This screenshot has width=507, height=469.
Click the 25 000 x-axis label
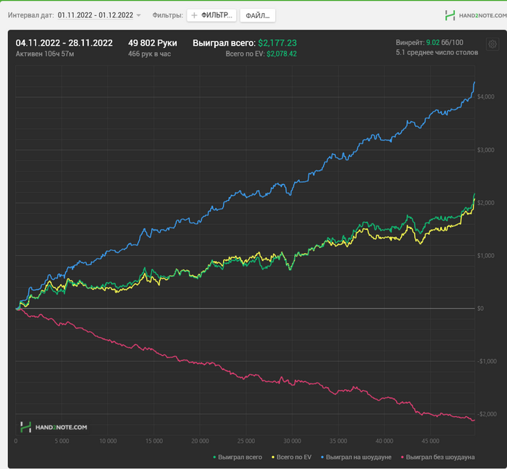(246, 441)
